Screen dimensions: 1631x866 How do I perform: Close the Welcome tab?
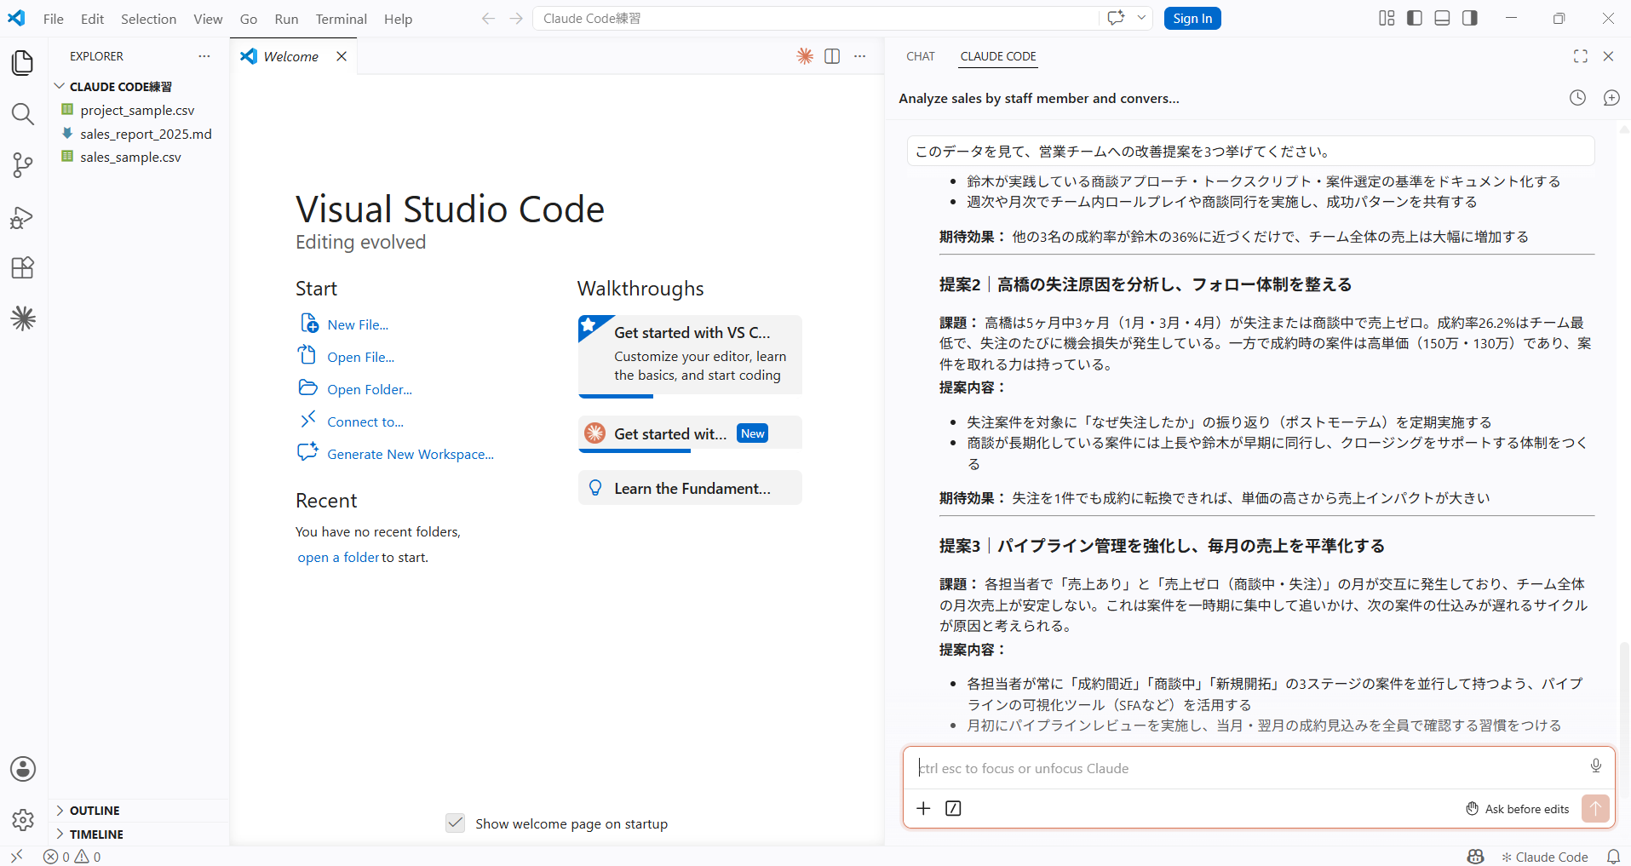(x=342, y=56)
